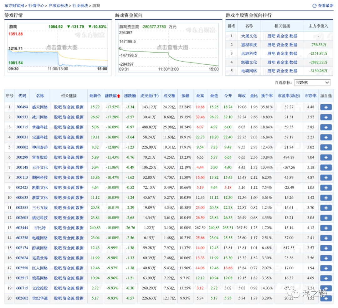Viewport: 338px width, 308px height.
Task: Open 资金流 link in 神州泰岳 table row
Action: coord(69,147)
